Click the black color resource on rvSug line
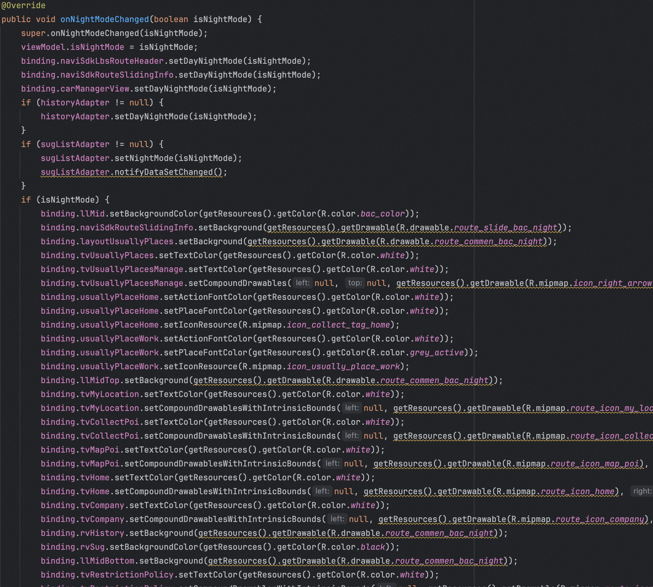 point(373,547)
